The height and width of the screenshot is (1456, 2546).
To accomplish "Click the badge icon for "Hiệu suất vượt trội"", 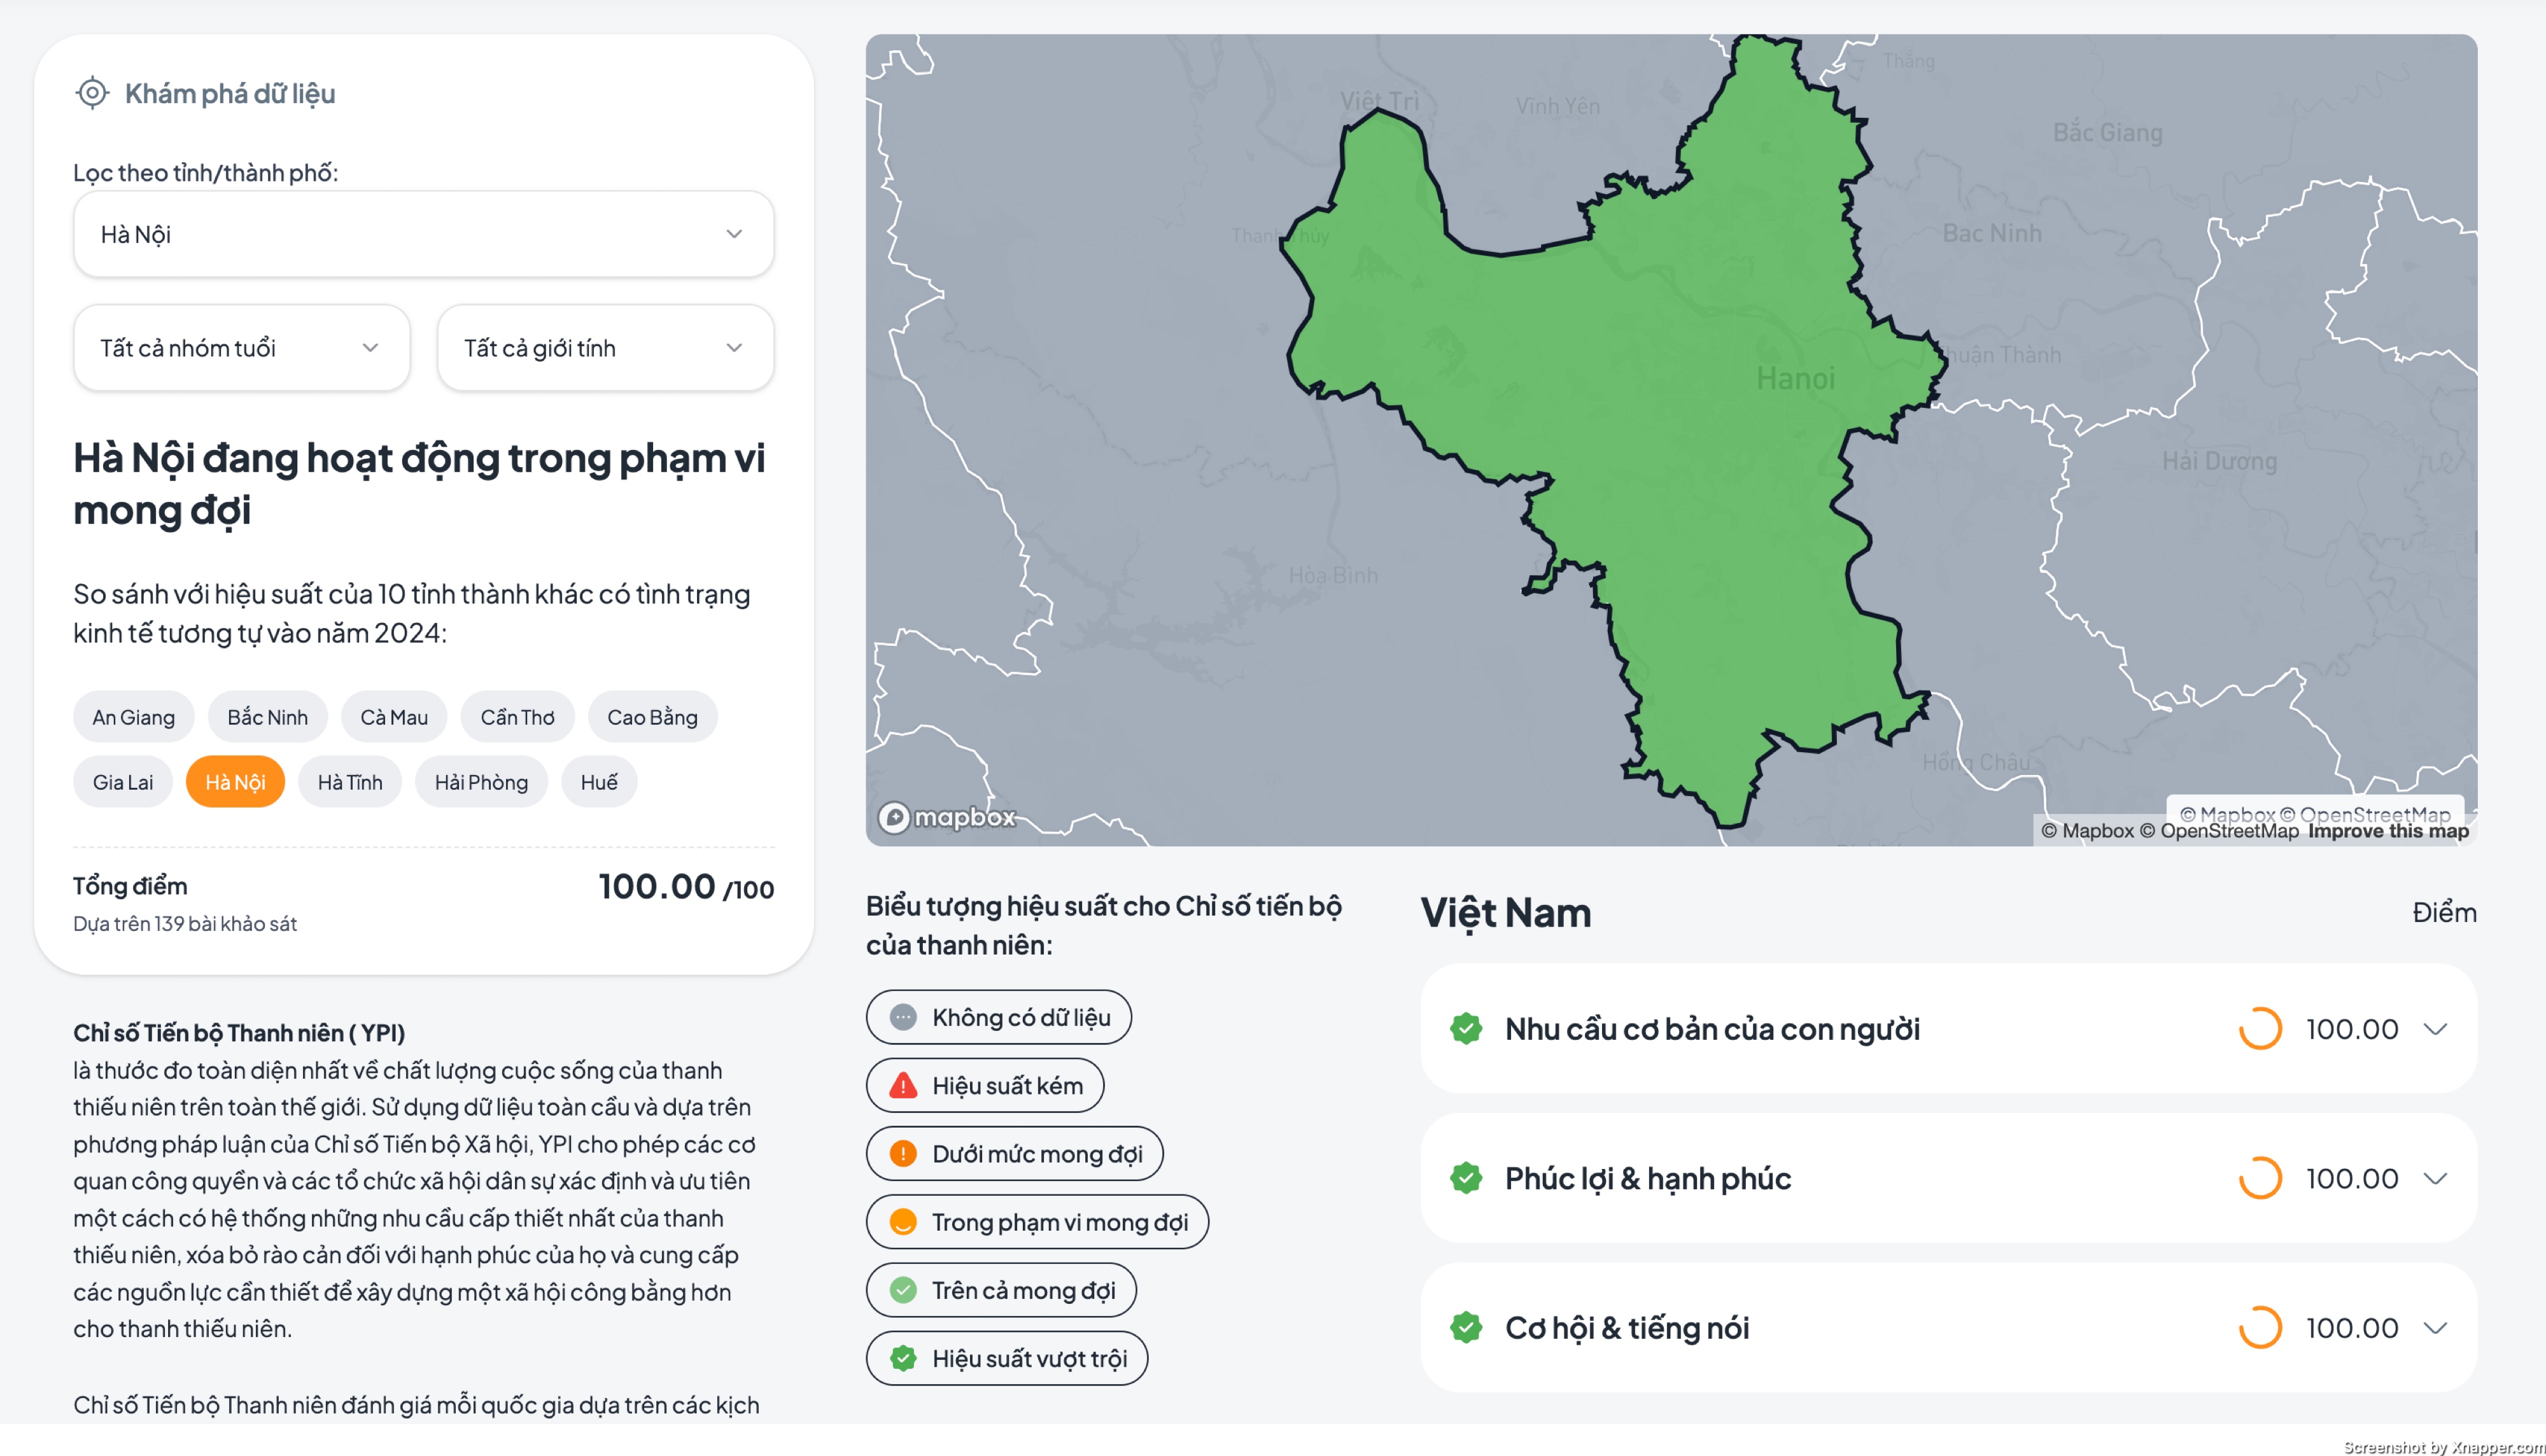I will click(903, 1358).
